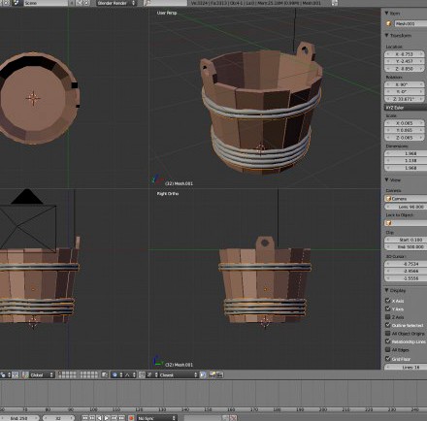This screenshot has height=421, width=427.
Task: Toggle the Outline Selected checkbox
Action: pos(387,325)
